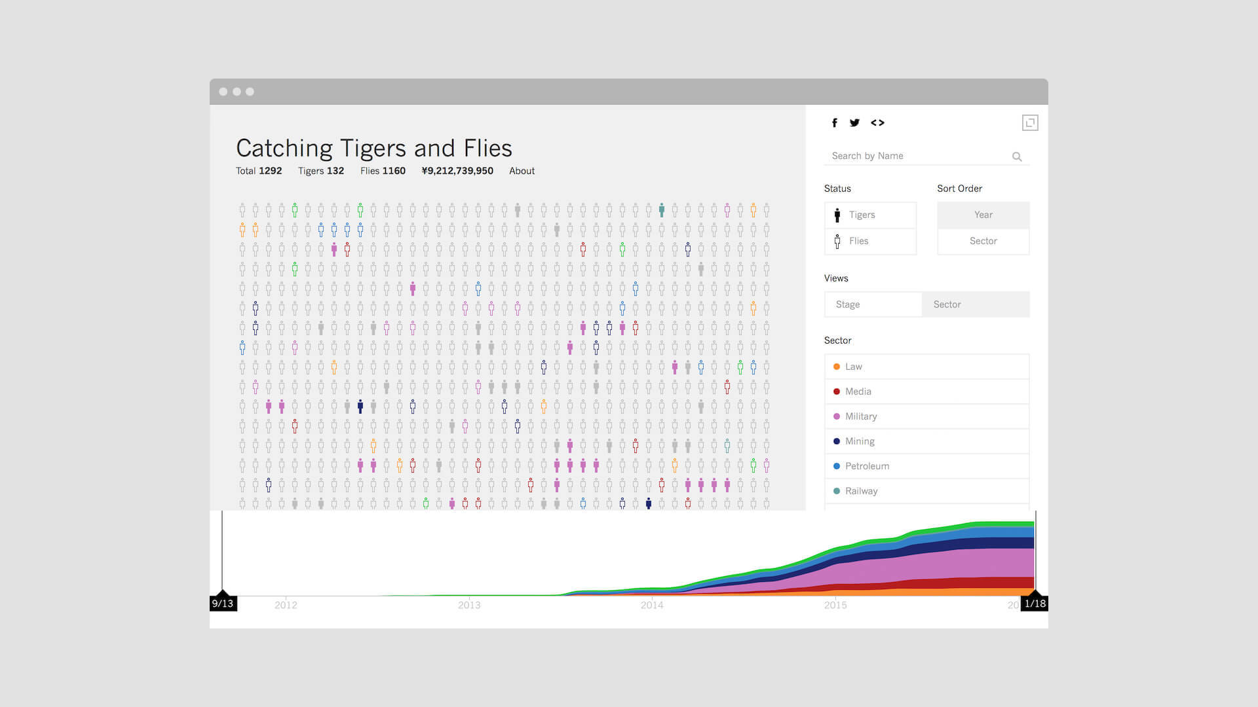Image resolution: width=1258 pixels, height=707 pixels.
Task: Switch to the Stage view
Action: tap(873, 304)
